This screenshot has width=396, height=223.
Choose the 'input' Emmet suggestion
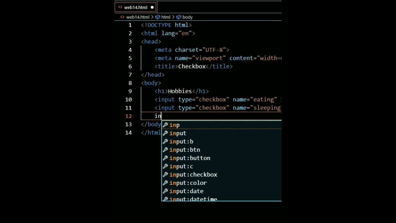[x=222, y=133]
